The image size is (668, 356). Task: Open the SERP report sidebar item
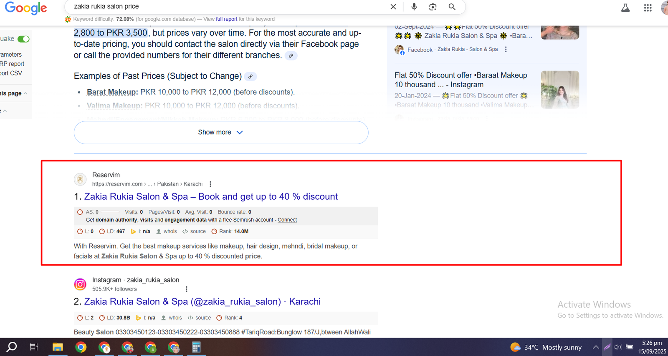[13, 64]
